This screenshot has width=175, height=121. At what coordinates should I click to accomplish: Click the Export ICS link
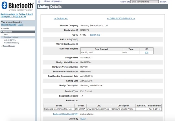95,35
